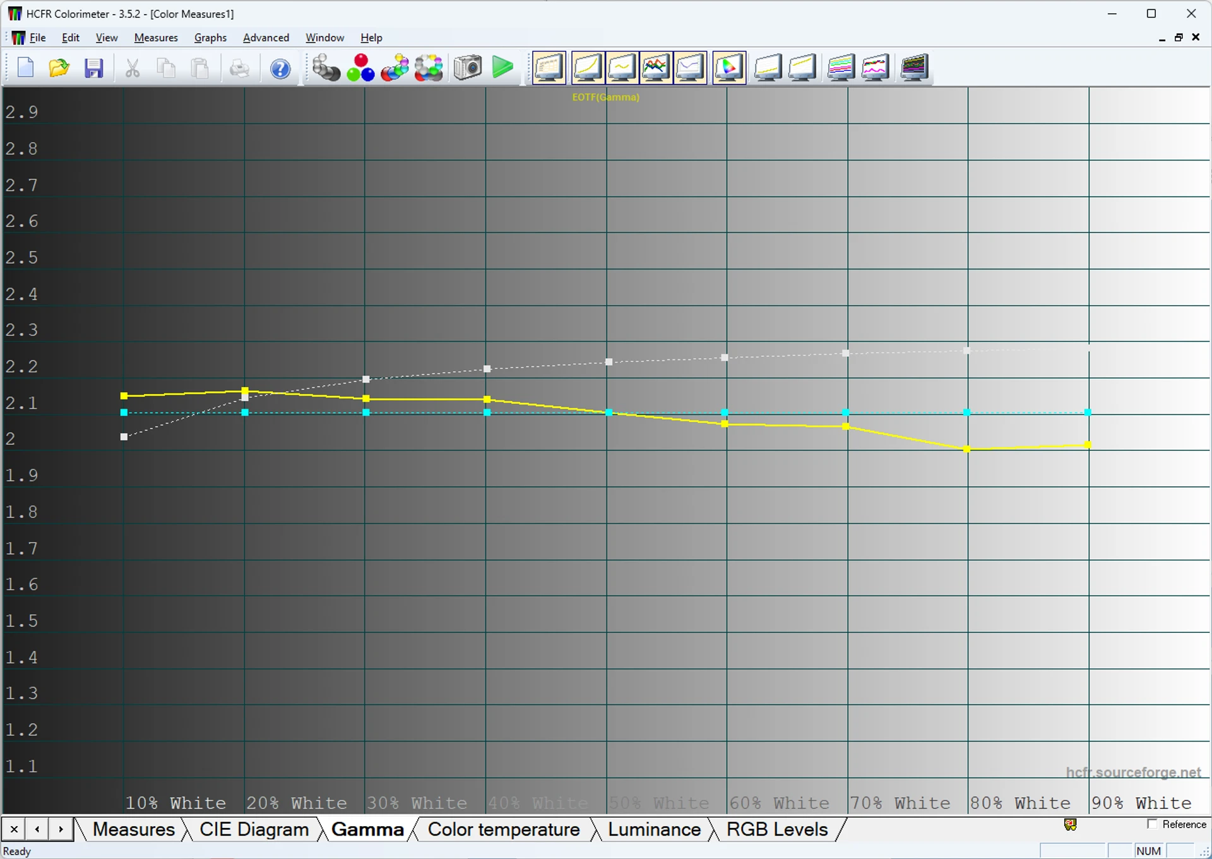Select the Gamma tab
The height and width of the screenshot is (859, 1212).
click(367, 829)
